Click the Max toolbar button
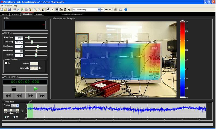Screen dimensions: 216x129 click(x=106, y=10)
